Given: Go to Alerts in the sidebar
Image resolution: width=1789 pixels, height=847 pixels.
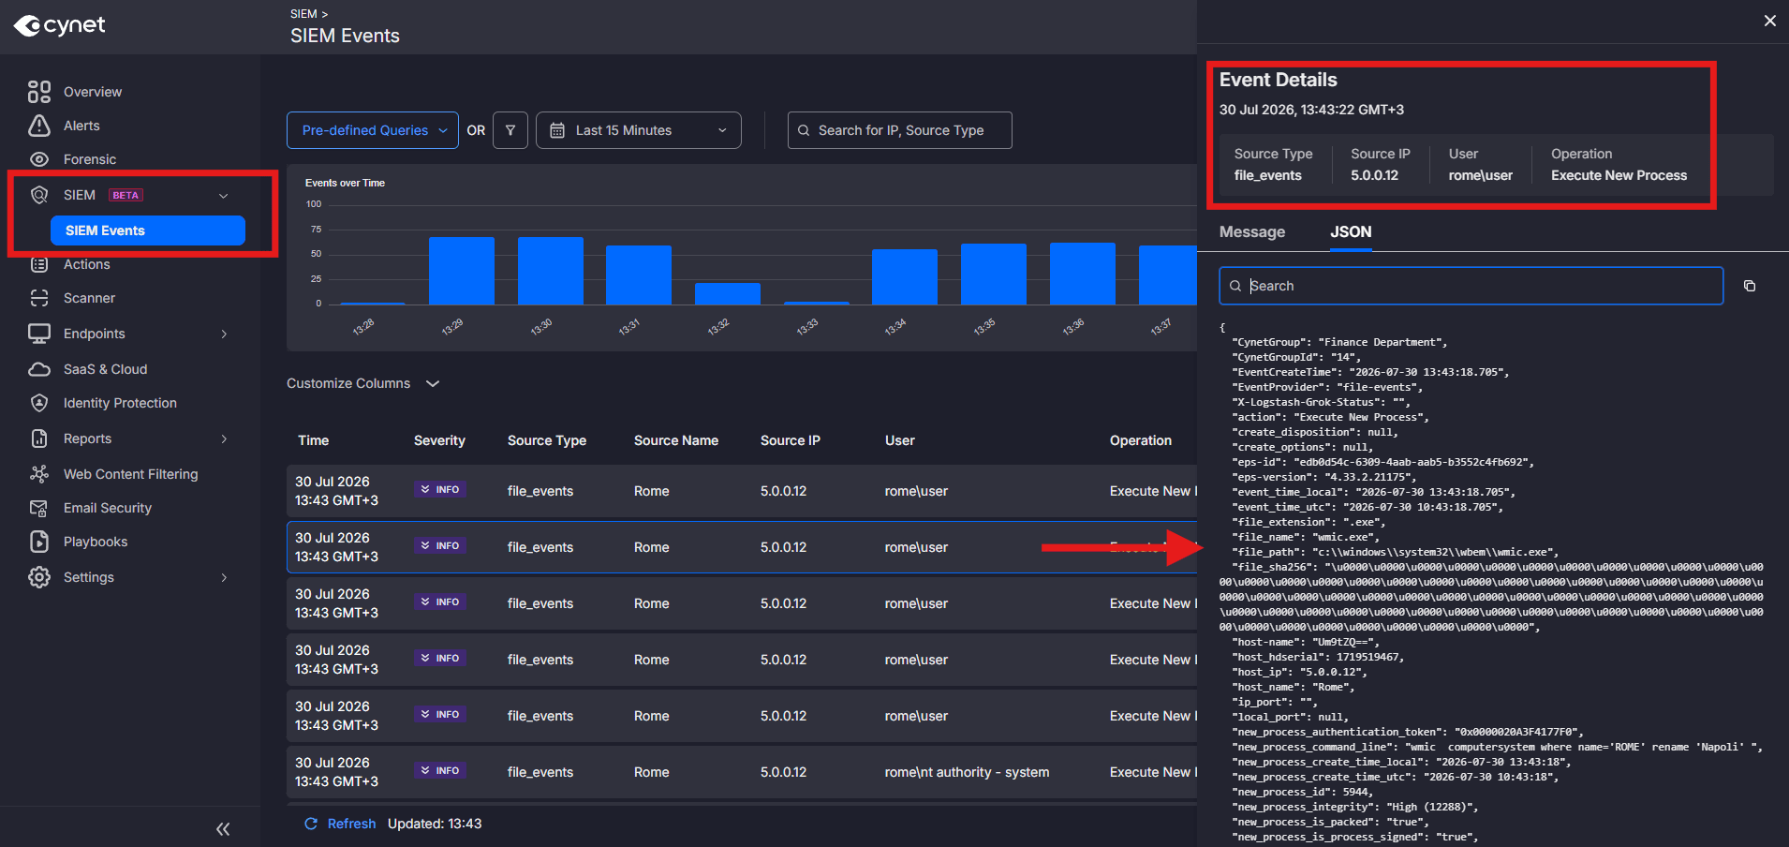Looking at the screenshot, I should coord(81,126).
